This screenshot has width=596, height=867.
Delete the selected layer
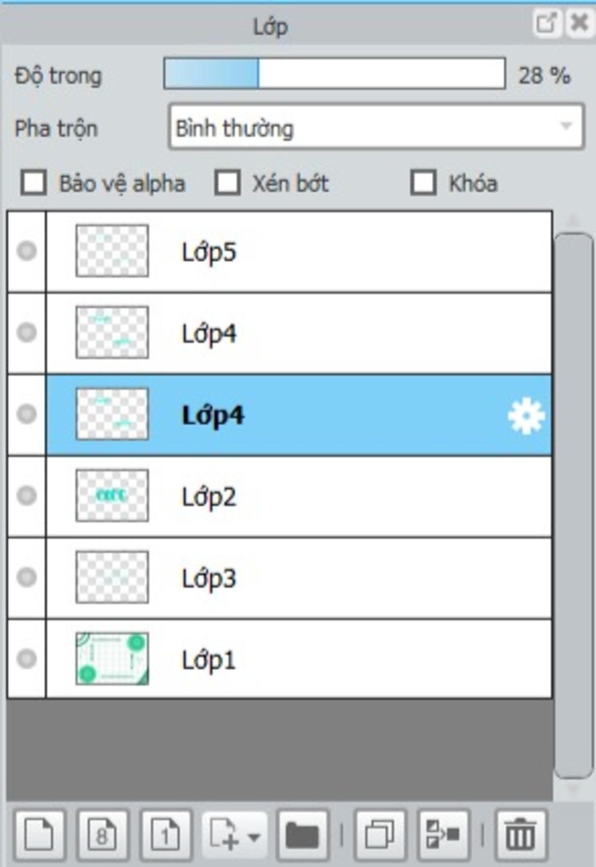pyautogui.click(x=520, y=835)
